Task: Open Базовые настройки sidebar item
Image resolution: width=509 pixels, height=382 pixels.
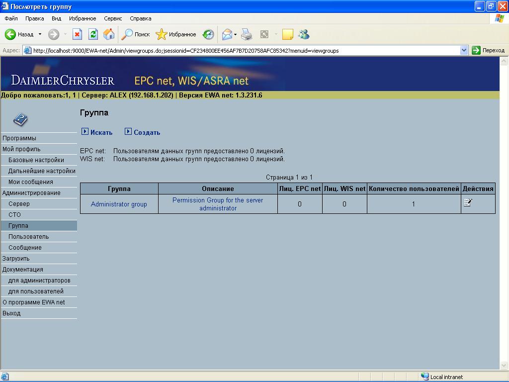Action: coord(39,160)
